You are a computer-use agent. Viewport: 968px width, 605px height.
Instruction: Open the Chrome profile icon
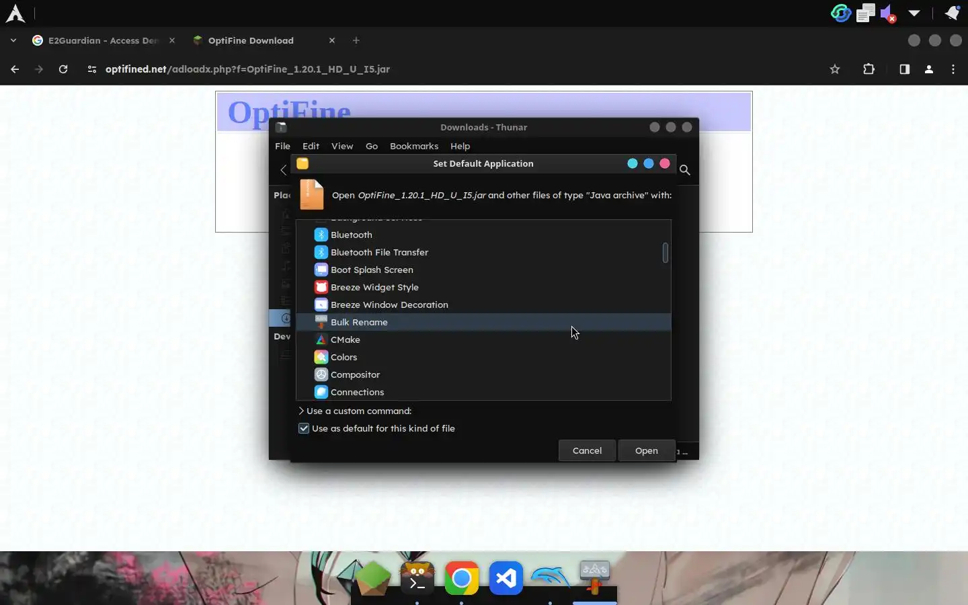929,69
